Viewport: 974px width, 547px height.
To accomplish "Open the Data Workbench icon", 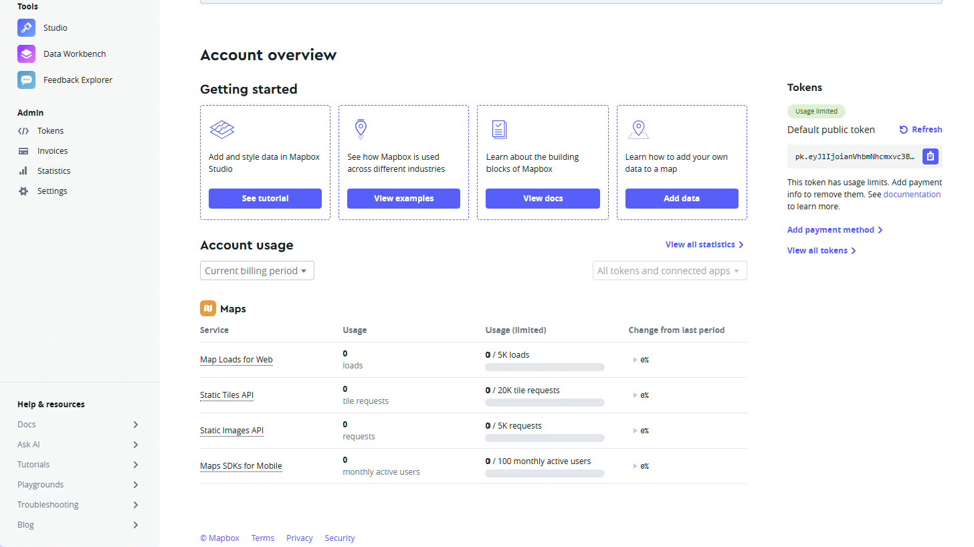I will coord(26,53).
